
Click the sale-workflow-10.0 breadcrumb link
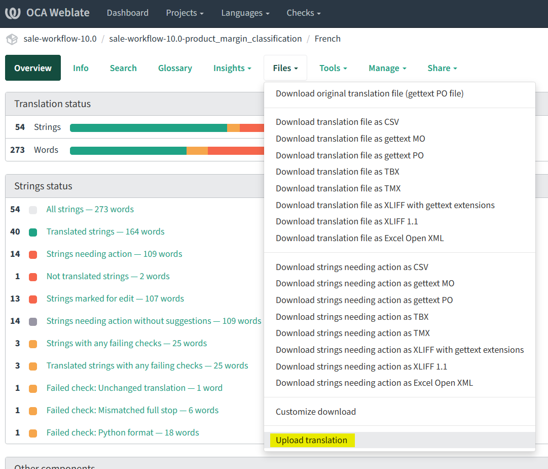[60, 39]
